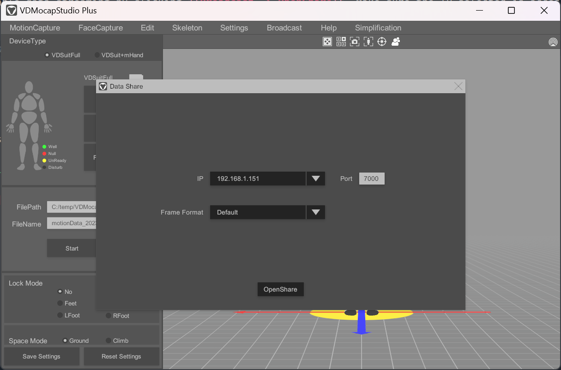The height and width of the screenshot is (370, 561).
Task: Click the Reset Settings button
Action: pos(121,356)
